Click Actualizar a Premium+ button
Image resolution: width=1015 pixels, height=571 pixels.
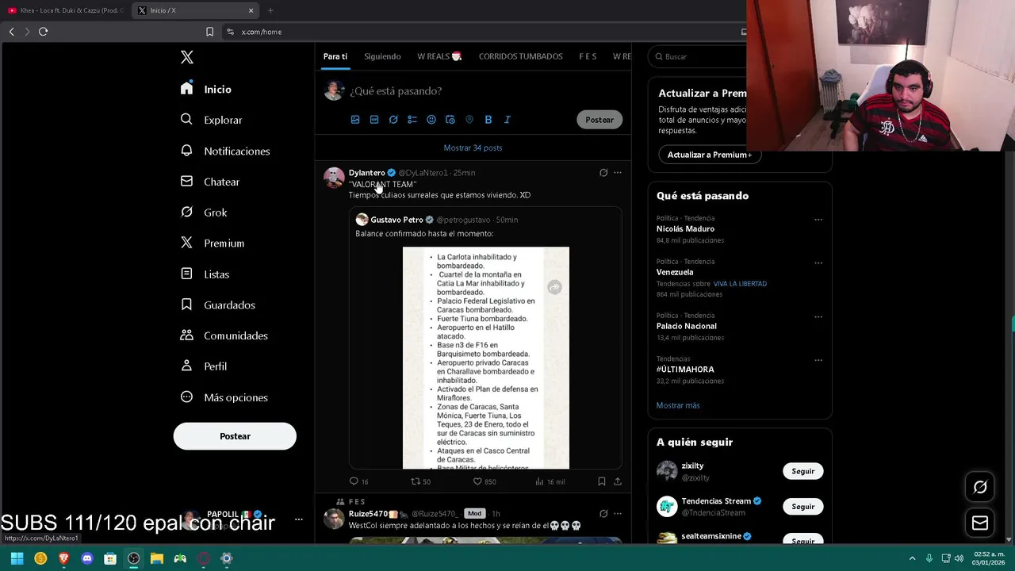[710, 155]
